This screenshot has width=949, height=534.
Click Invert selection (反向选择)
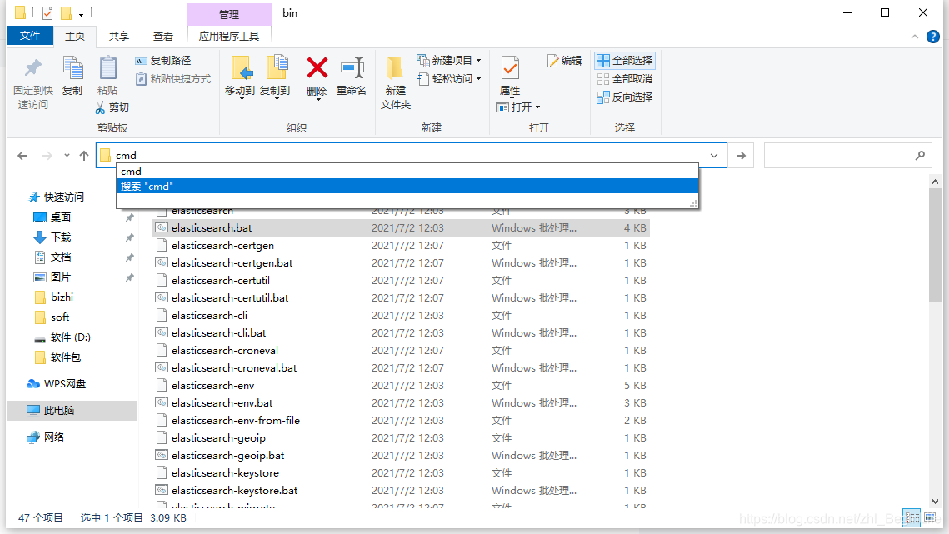(x=625, y=97)
